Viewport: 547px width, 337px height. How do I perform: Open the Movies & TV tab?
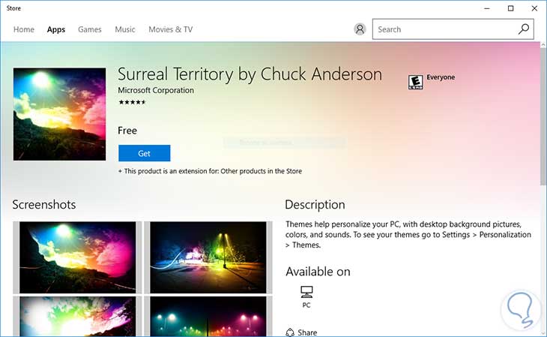[x=171, y=29]
